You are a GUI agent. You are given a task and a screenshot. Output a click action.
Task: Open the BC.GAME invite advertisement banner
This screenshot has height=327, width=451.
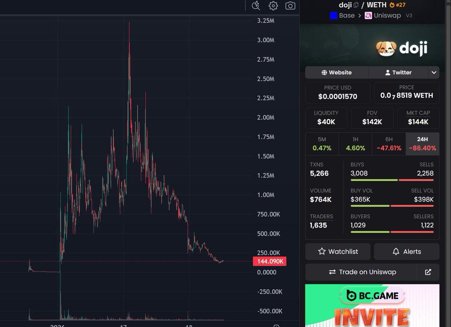(372, 306)
